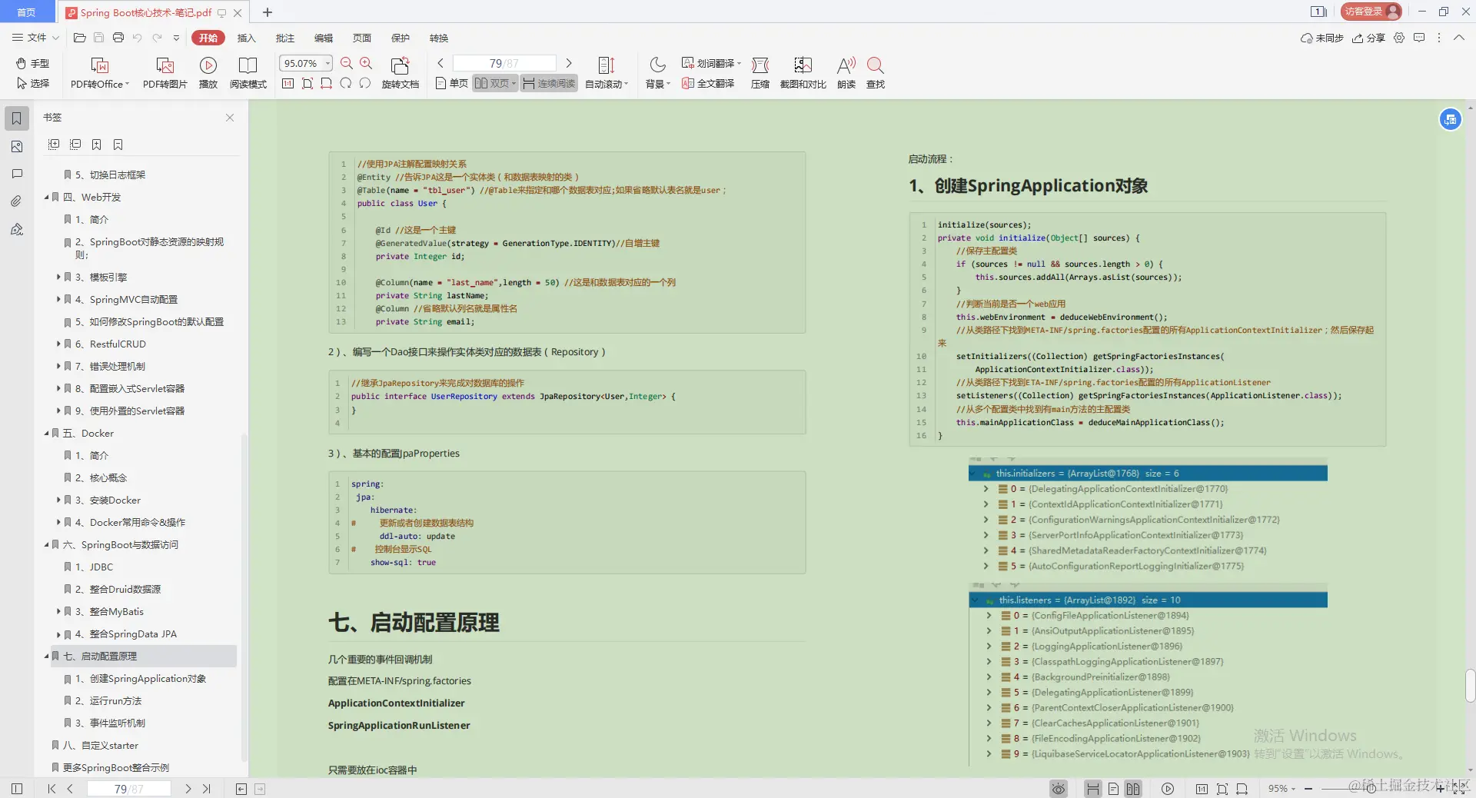Collapse the 四、Web开发 bookmark node
The width and height of the screenshot is (1476, 798).
click(46, 198)
